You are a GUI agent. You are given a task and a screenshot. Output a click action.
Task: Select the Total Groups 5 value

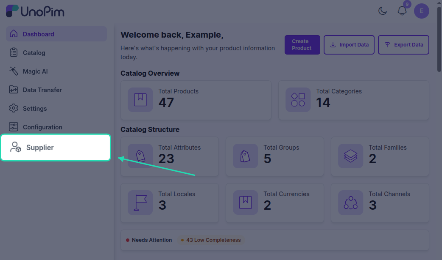click(x=268, y=159)
